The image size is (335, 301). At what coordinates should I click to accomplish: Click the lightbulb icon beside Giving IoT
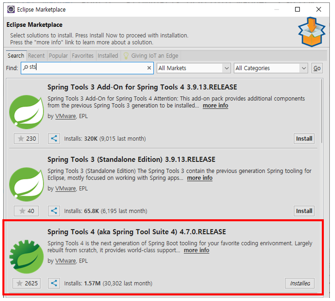coord(126,56)
